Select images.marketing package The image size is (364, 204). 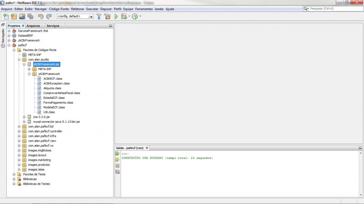click(39, 160)
